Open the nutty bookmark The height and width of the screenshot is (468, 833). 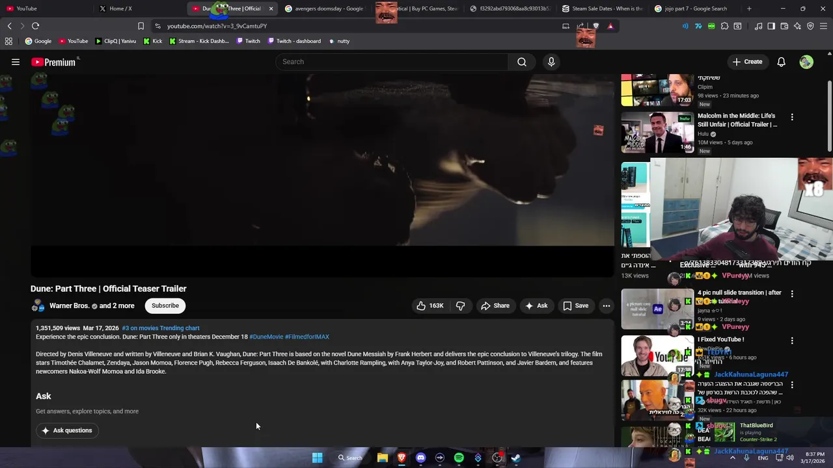coord(339,41)
